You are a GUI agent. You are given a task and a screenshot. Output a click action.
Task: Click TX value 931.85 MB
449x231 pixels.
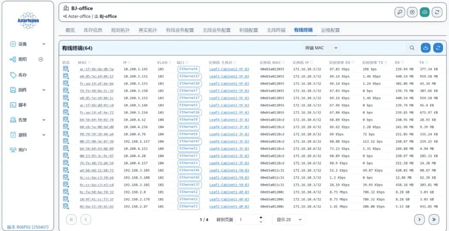click(429, 206)
